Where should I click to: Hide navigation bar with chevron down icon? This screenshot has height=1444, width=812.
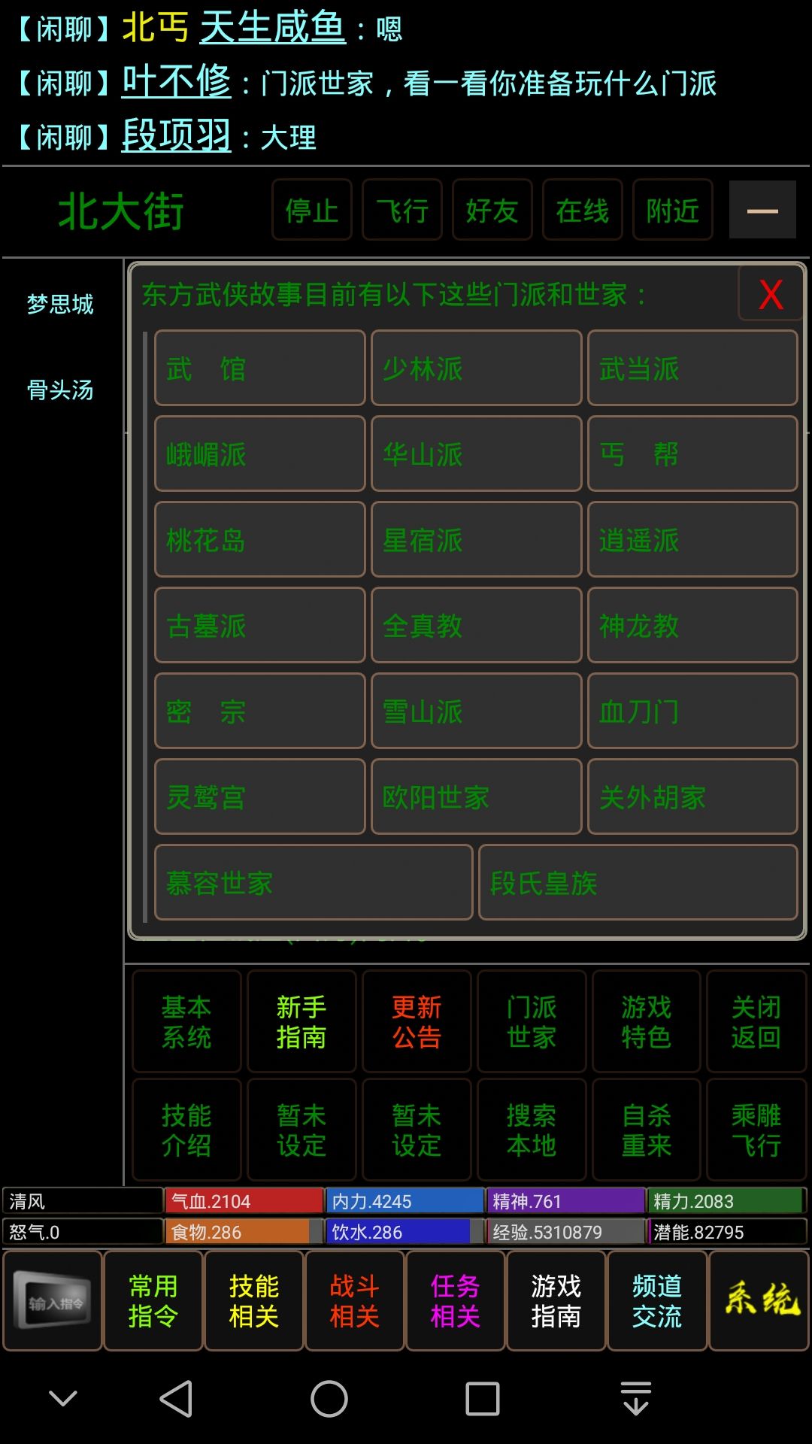pos(63,1399)
